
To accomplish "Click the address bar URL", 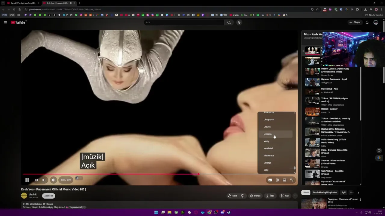I will pyautogui.click(x=65, y=9).
